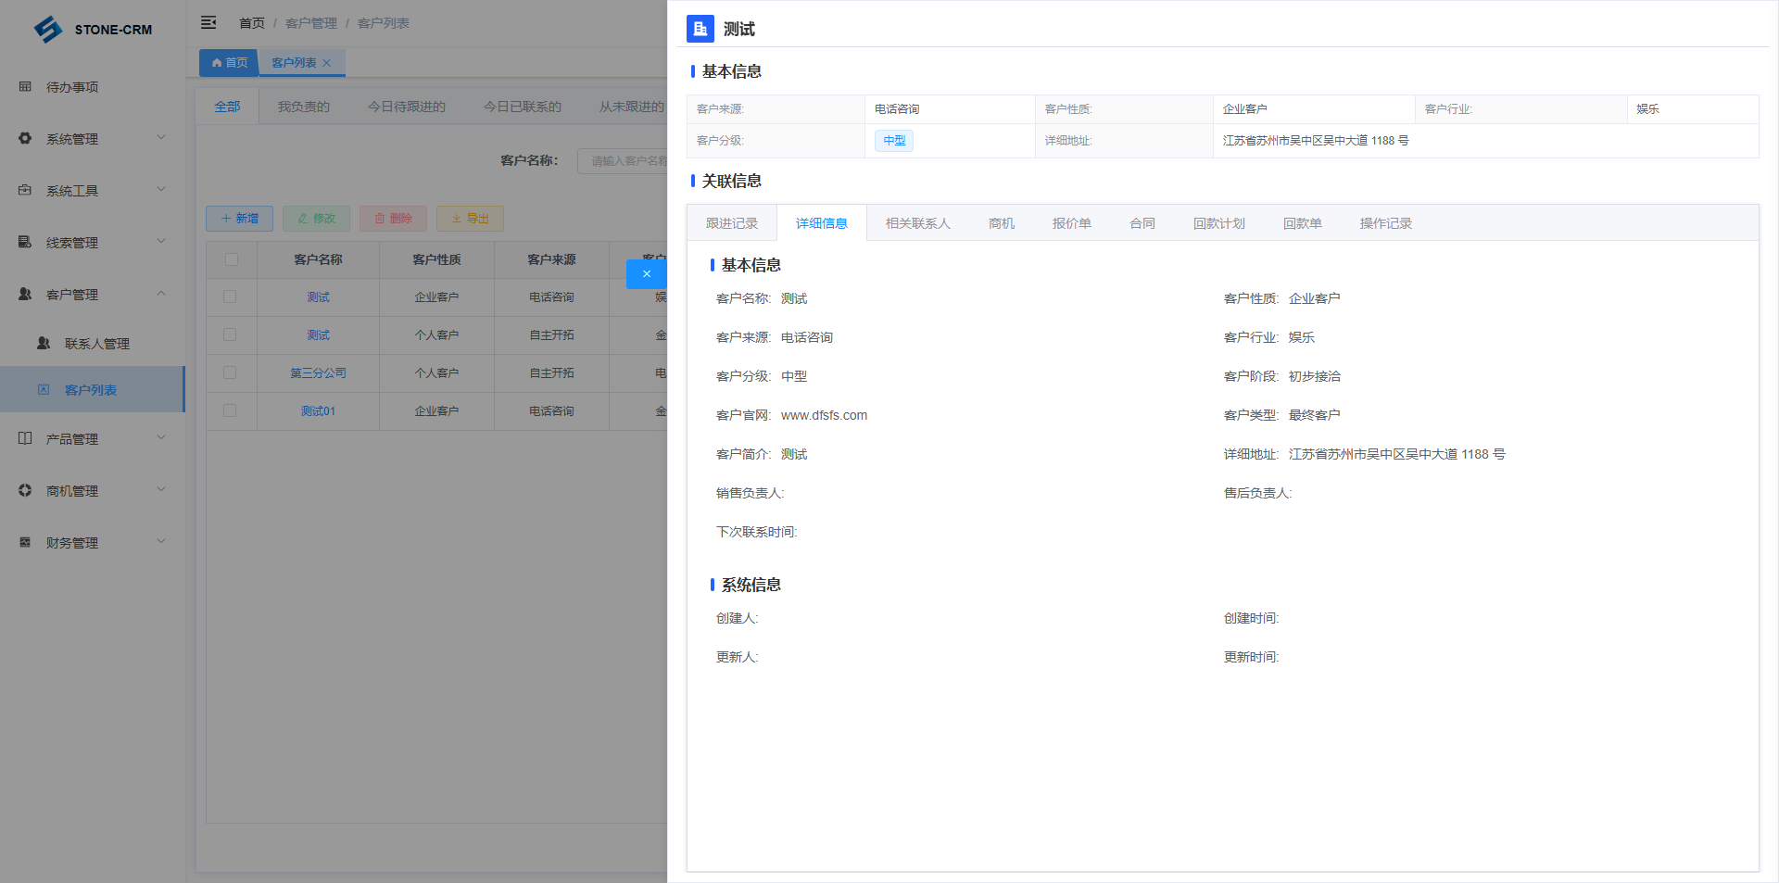Select the 客户列表 sidebar item

91,390
